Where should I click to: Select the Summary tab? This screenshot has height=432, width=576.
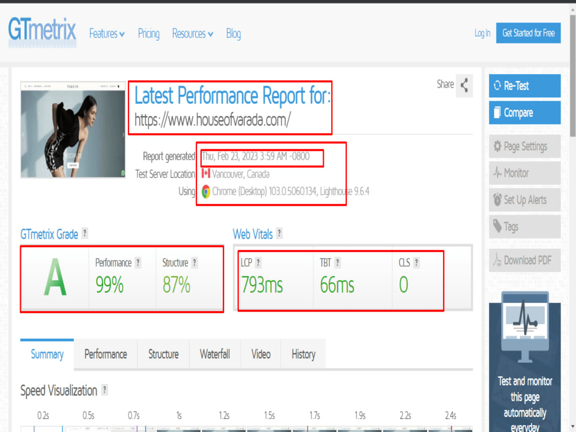(47, 354)
